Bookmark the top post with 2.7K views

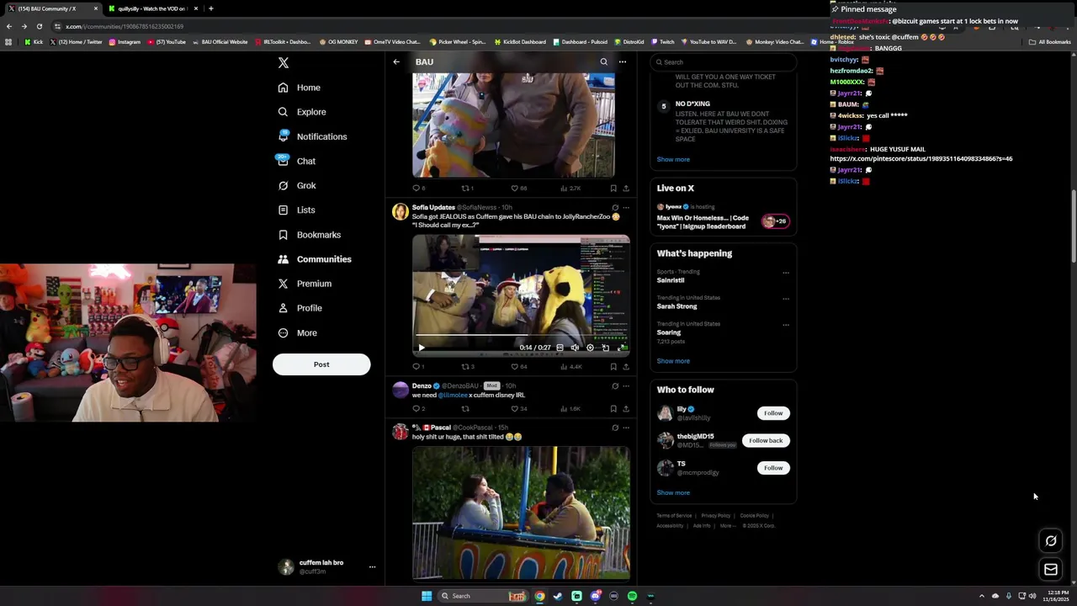[613, 189]
